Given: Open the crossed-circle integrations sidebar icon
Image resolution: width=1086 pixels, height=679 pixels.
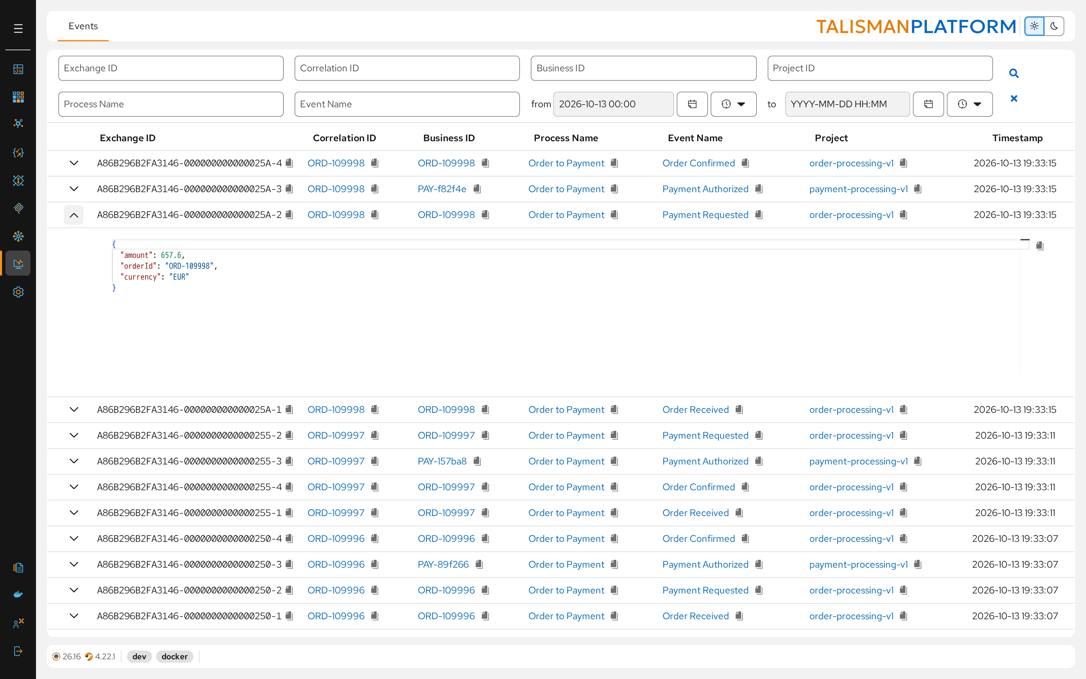Looking at the screenshot, I should pos(18,181).
